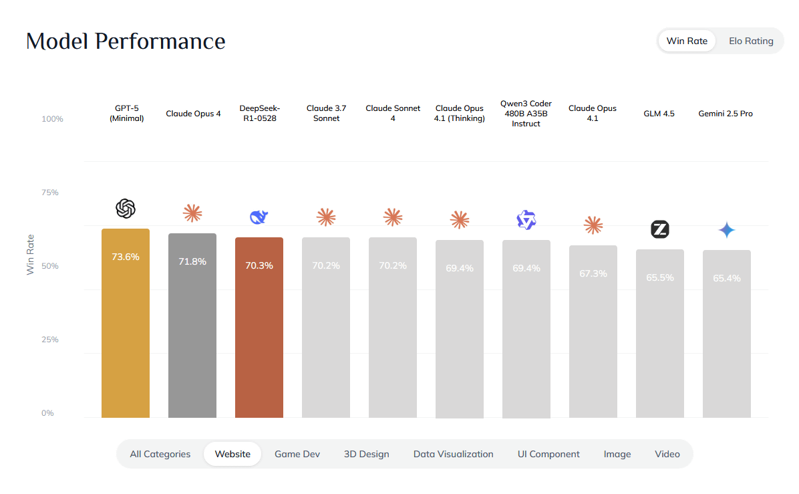Select the Video category tab
Screen dimensions: 799x494
[x=667, y=454]
